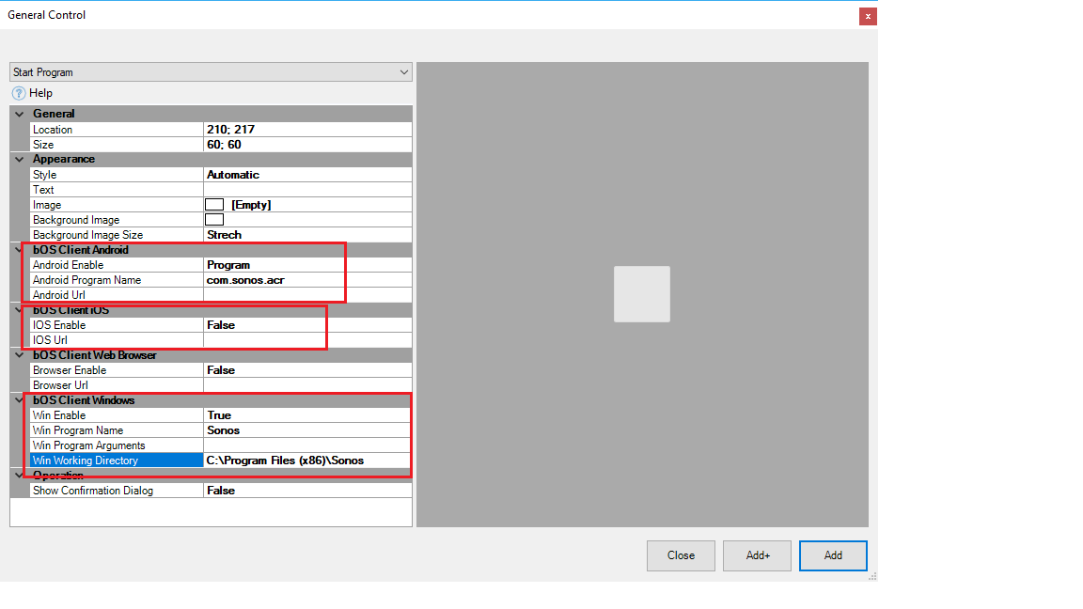Close the General Control dialog window
This screenshot has height=609, width=1083.
point(868,16)
